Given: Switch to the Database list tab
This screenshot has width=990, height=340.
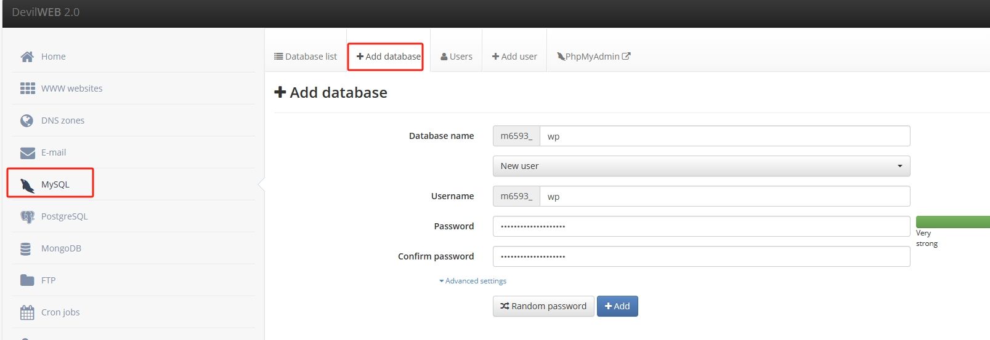Looking at the screenshot, I should pyautogui.click(x=306, y=57).
